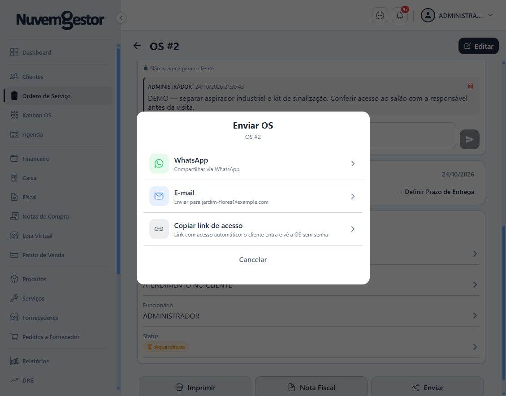Screen dimensions: 506x396
Task: Cancel the Enviar OS dialog
Action: pos(253,259)
